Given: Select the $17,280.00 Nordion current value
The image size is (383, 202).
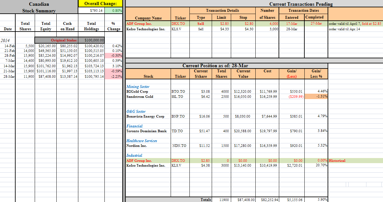Looking at the screenshot, I should tap(243, 146).
